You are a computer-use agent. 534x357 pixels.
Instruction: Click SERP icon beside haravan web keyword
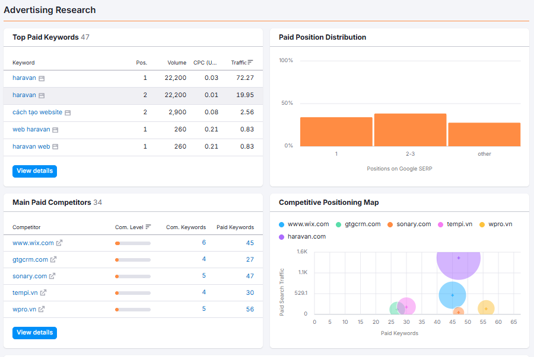coord(56,147)
